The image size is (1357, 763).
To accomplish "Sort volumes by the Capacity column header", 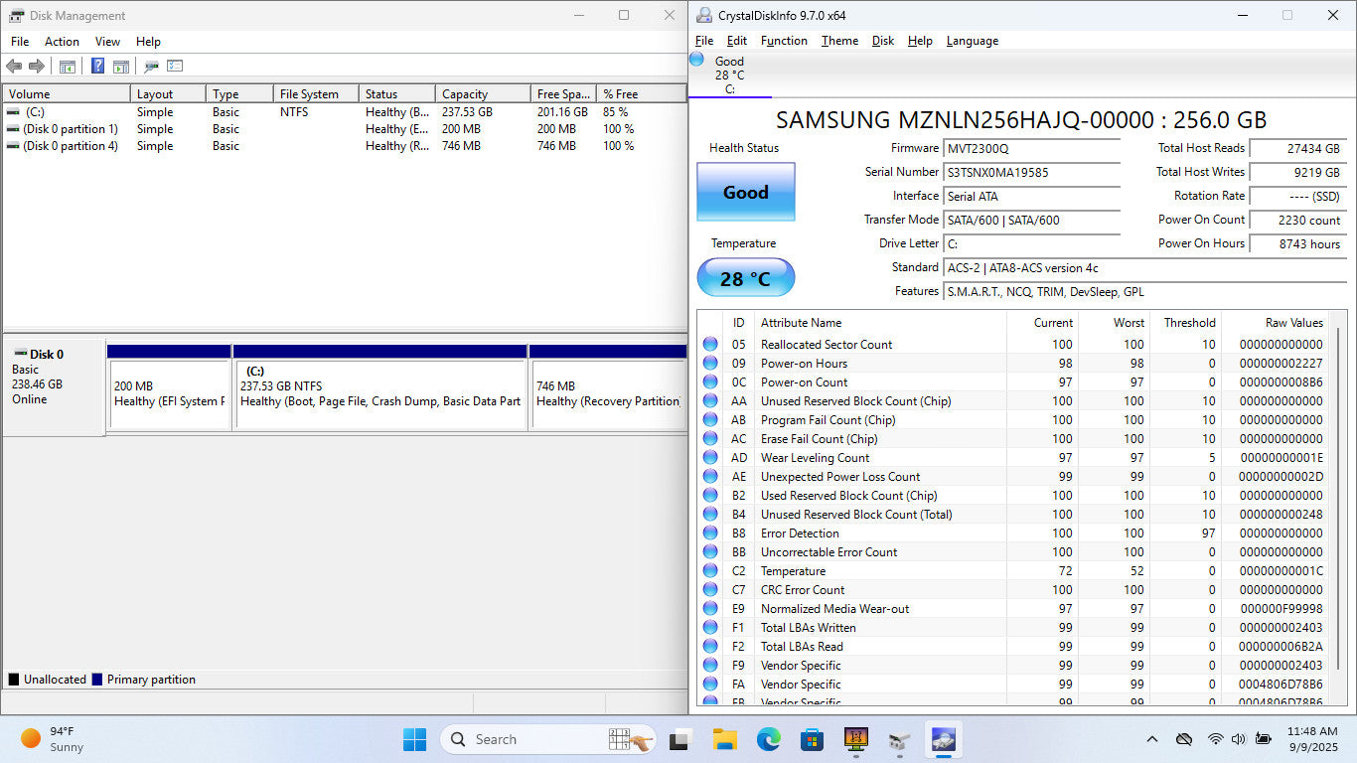I will (x=482, y=94).
